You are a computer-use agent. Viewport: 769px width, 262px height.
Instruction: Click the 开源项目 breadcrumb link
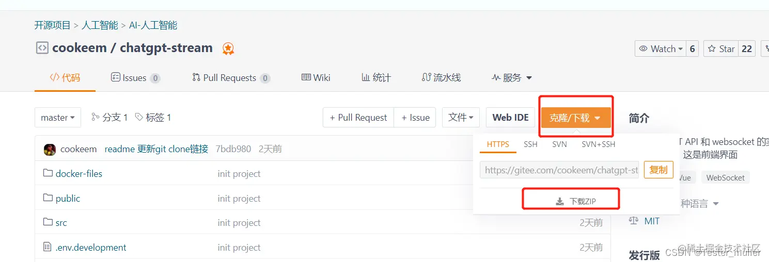(53, 25)
